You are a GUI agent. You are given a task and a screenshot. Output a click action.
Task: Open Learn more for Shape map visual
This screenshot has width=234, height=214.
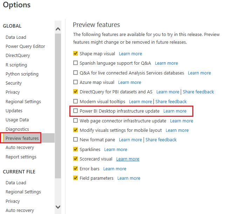[130, 53]
